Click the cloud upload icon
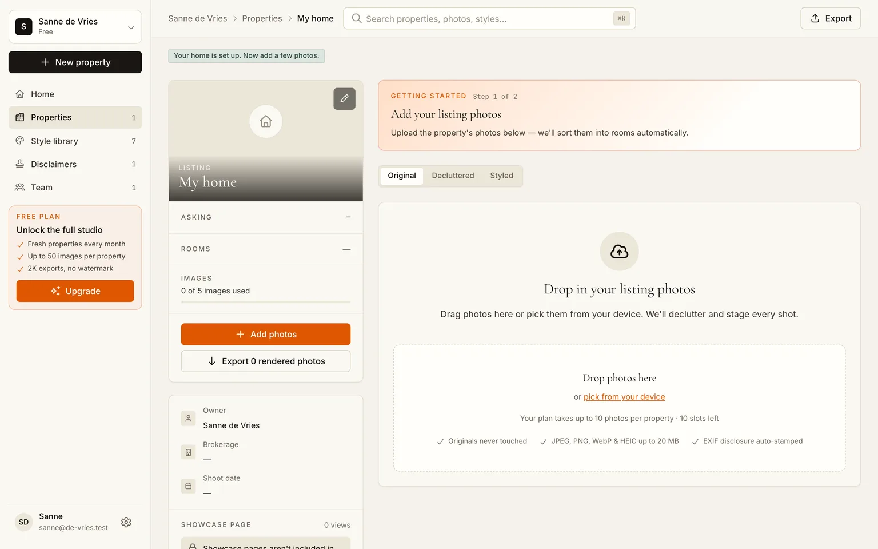This screenshot has height=549, width=878. coord(619,252)
